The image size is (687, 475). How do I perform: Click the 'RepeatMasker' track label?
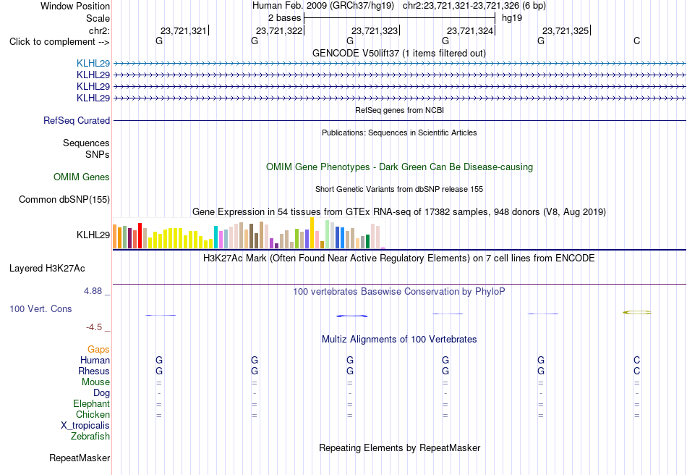click(x=80, y=458)
